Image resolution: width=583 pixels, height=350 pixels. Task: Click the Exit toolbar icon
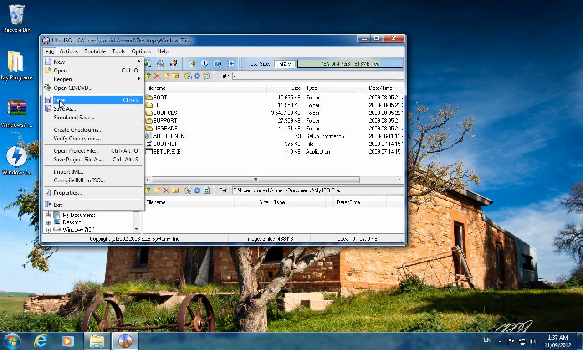230,64
